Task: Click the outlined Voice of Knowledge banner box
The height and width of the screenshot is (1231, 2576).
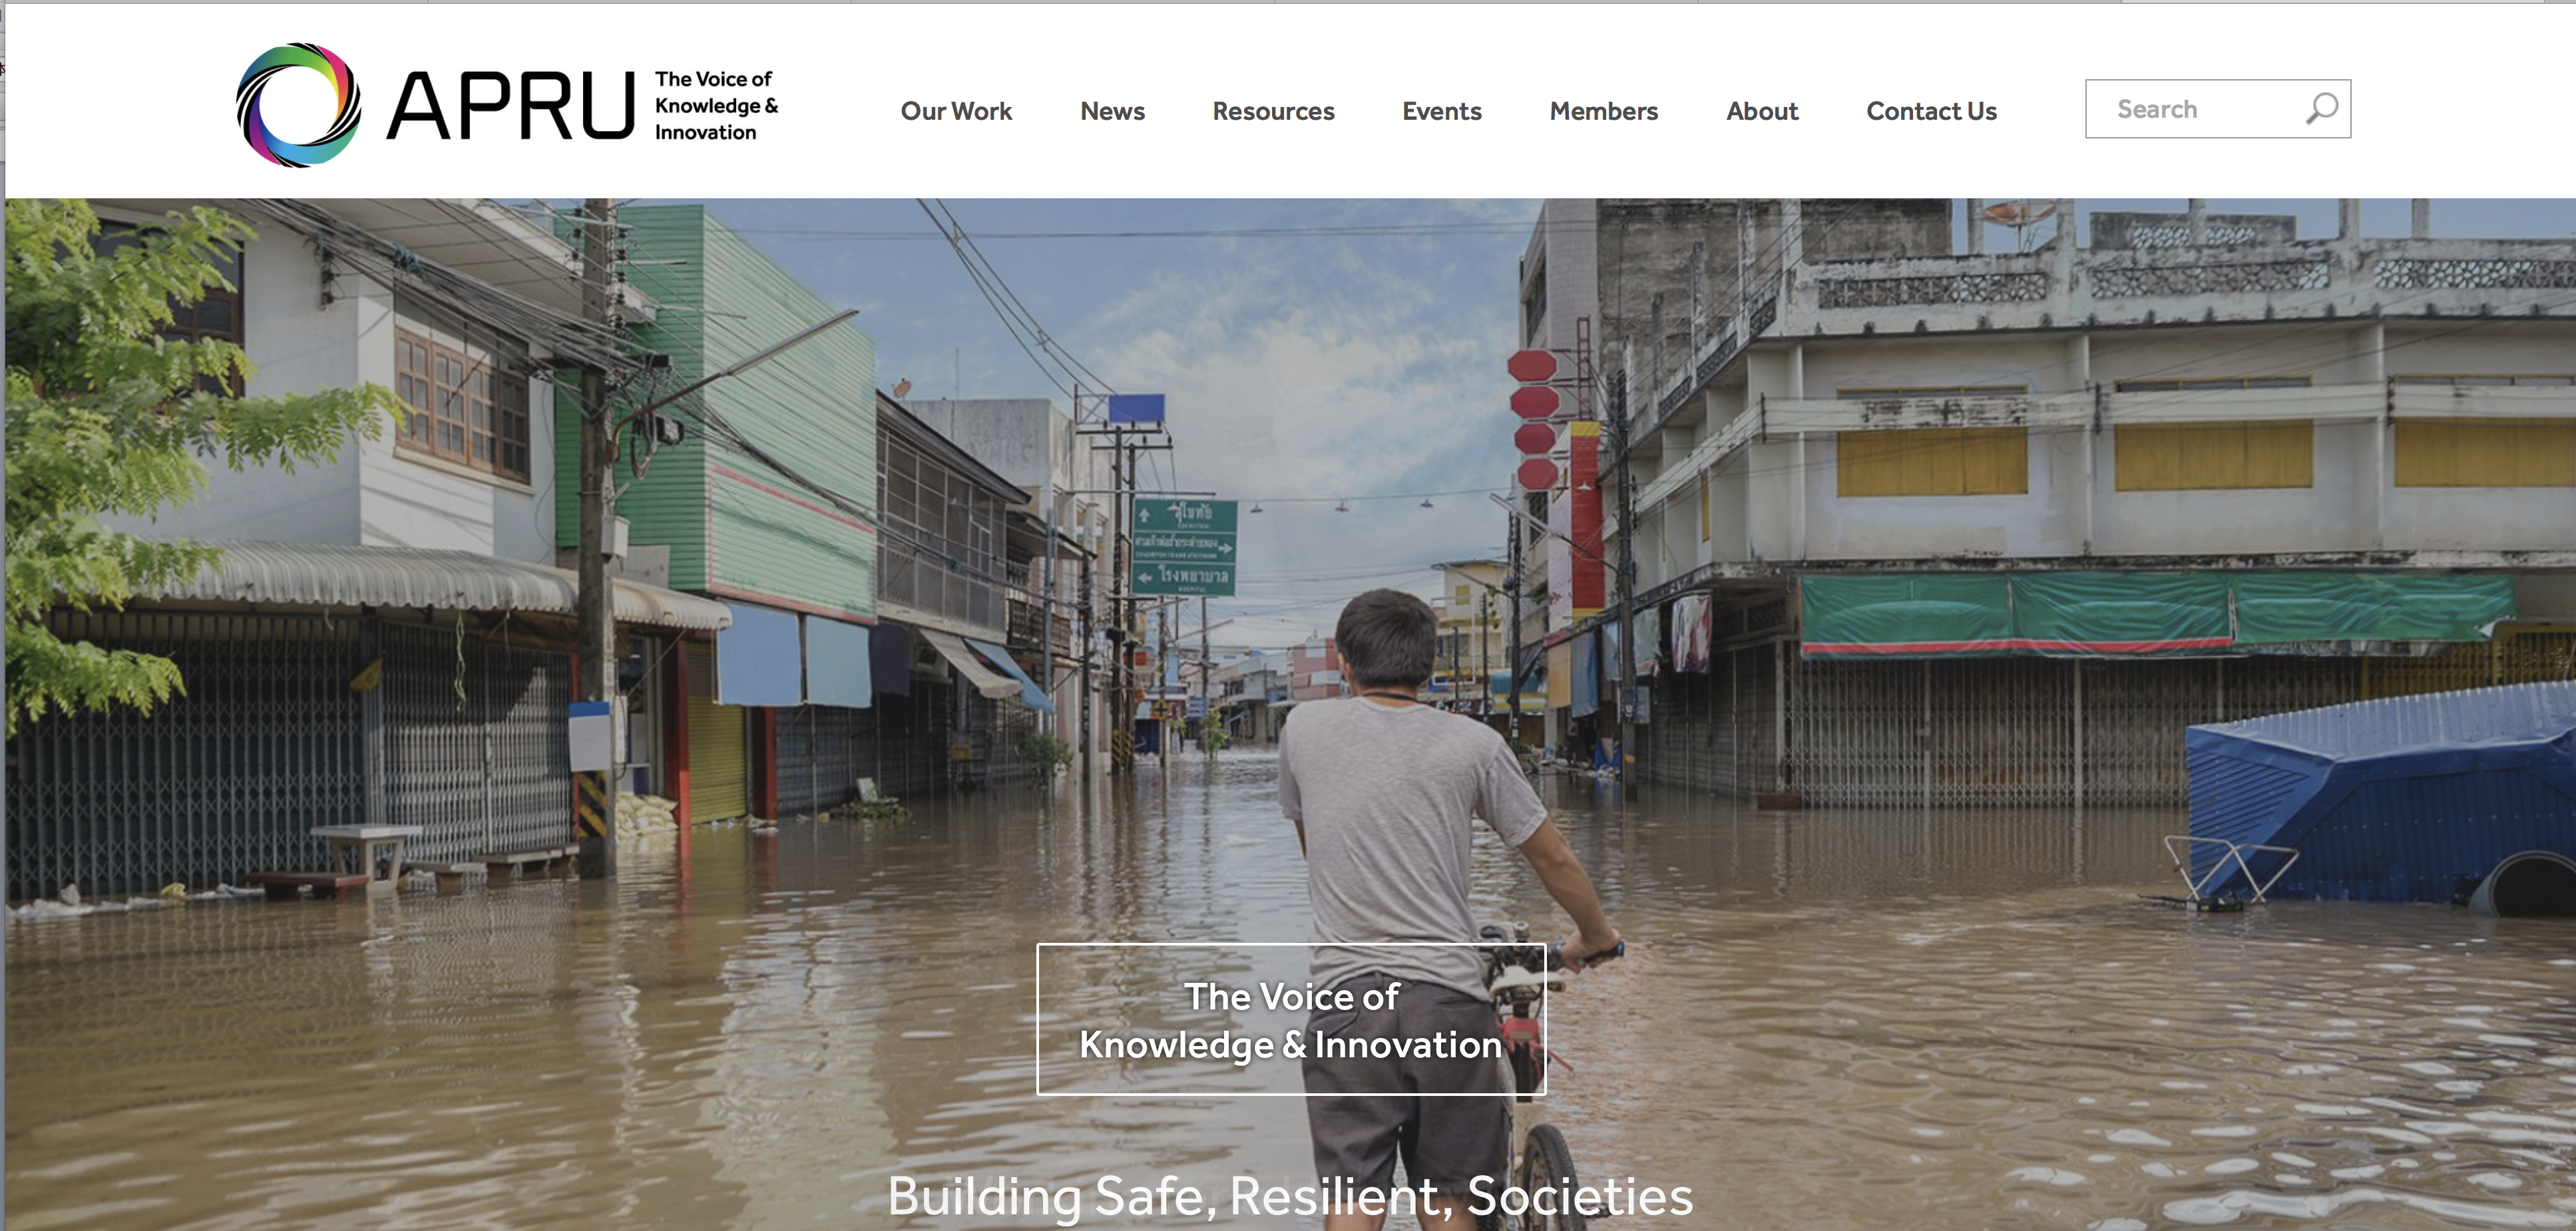Action: 1290,1019
